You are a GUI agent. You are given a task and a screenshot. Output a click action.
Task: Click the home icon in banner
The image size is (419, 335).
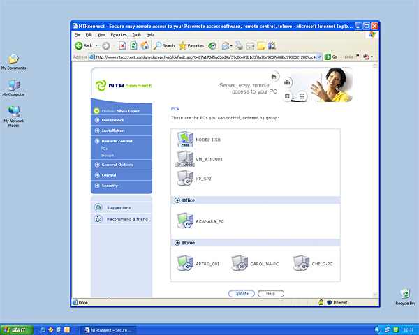[x=274, y=77]
